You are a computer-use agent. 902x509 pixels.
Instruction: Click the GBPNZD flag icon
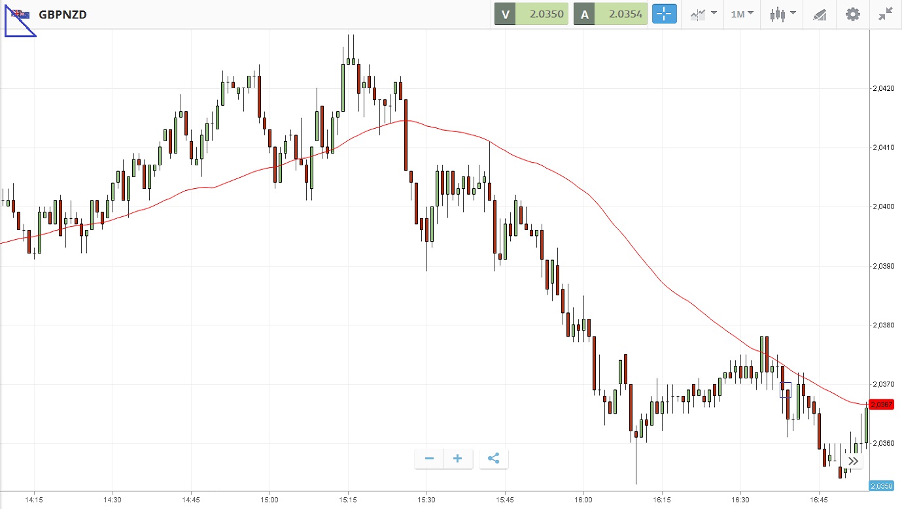coord(20,14)
